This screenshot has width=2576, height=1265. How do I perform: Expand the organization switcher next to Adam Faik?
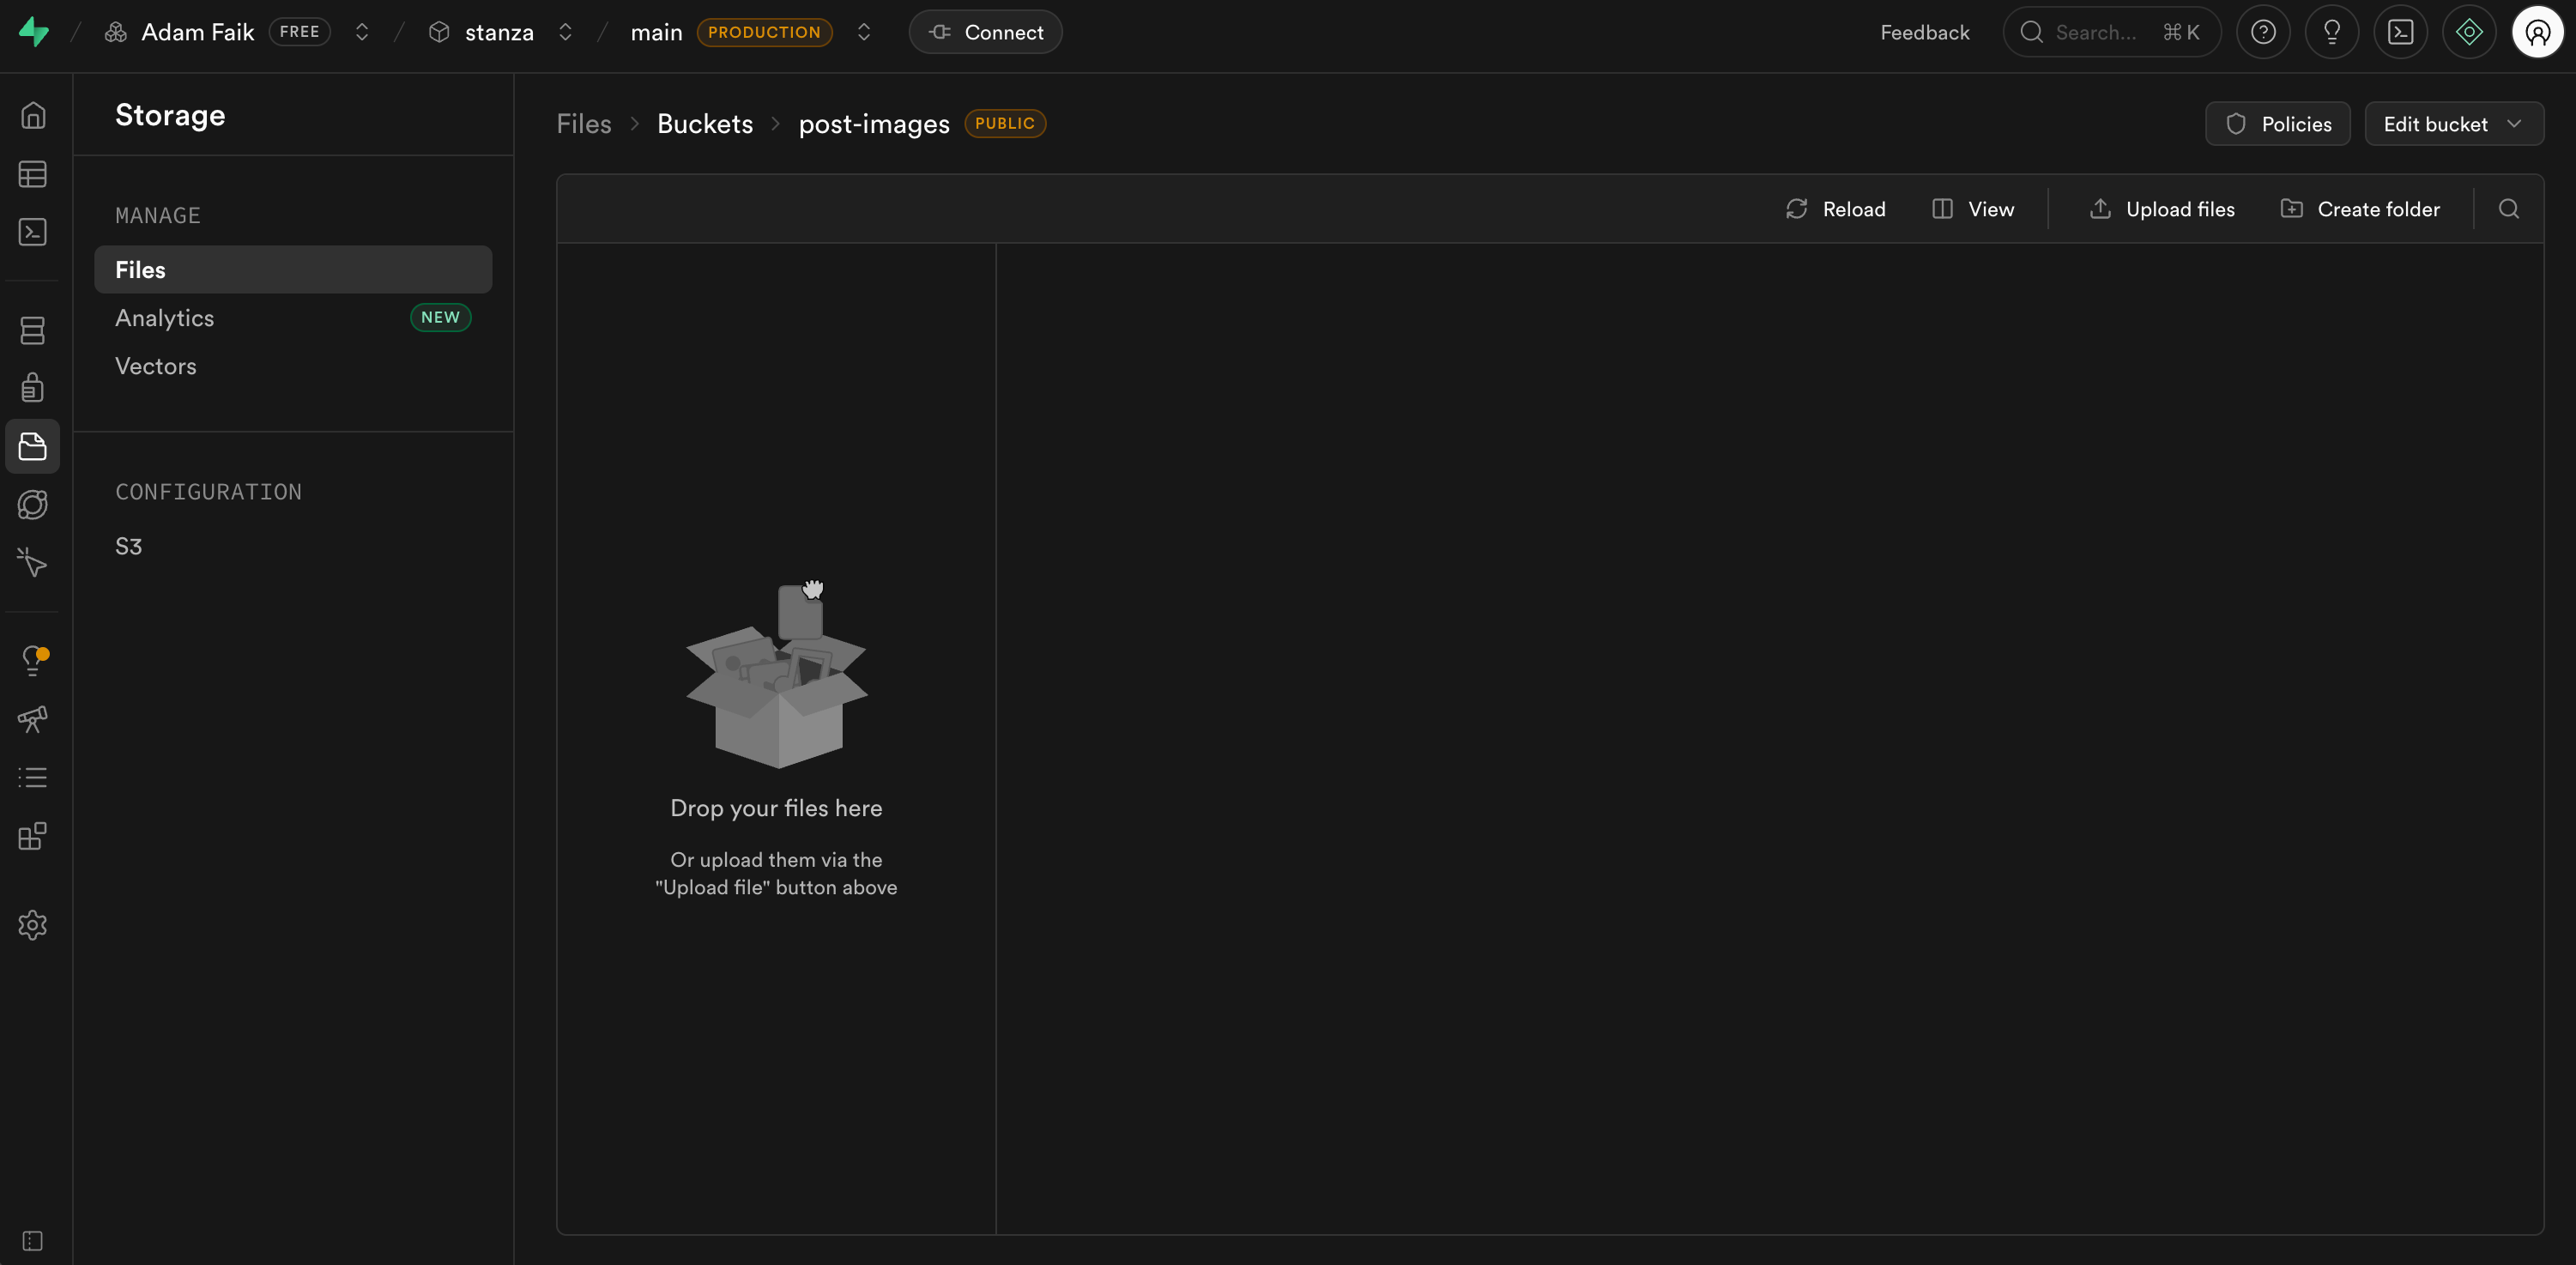pos(362,32)
